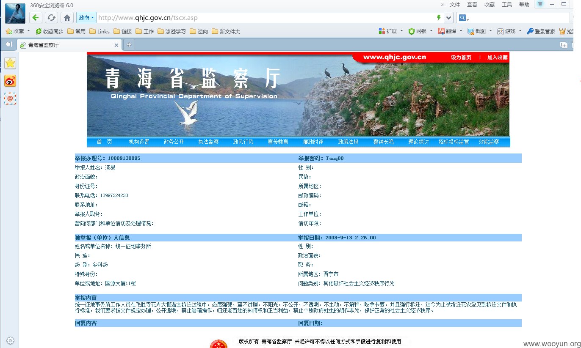581x348 pixels.
Task: Open 政策法规 navigation item
Action: 349,142
